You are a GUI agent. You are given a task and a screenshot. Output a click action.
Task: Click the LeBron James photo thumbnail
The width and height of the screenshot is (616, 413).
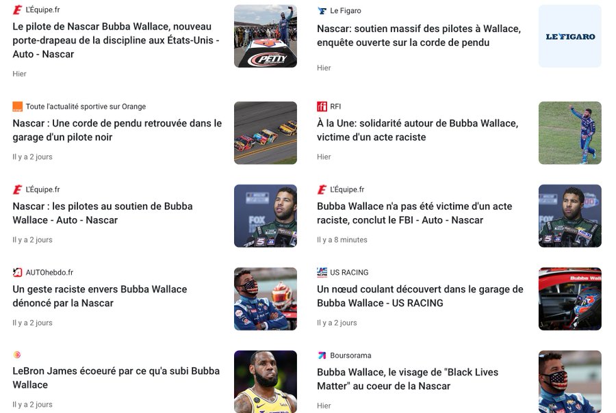(x=266, y=382)
